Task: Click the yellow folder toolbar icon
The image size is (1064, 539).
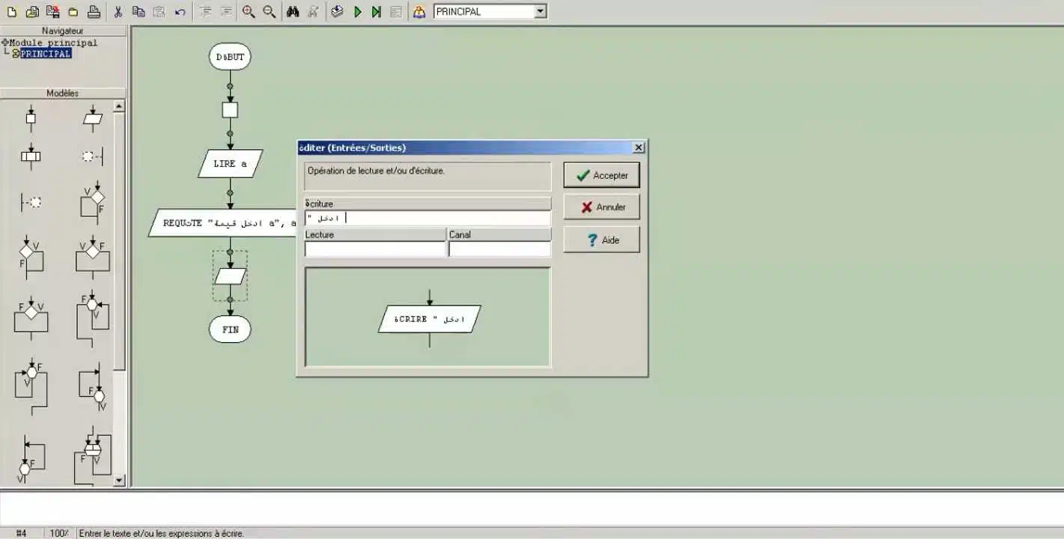Action: point(73,11)
